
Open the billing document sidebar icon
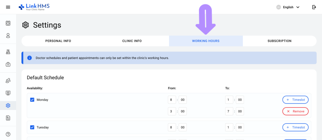pos(8,118)
